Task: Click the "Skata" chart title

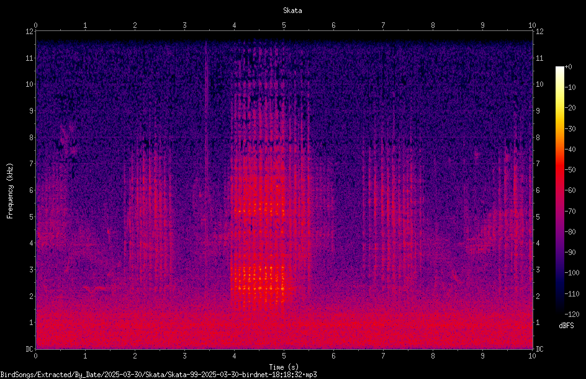Action: point(292,11)
